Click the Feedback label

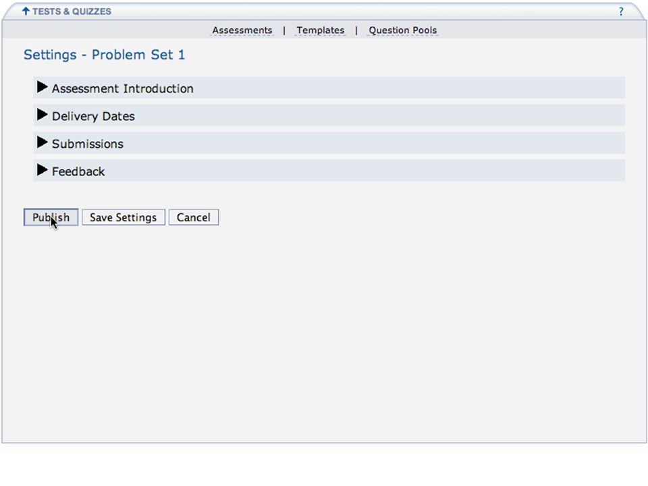pyautogui.click(x=78, y=171)
